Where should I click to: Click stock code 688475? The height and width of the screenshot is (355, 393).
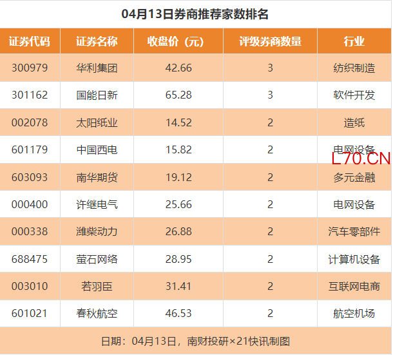tap(30, 260)
